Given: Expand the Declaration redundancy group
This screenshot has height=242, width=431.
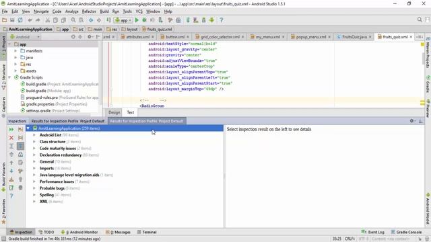Looking at the screenshot, I should pyautogui.click(x=34, y=155).
